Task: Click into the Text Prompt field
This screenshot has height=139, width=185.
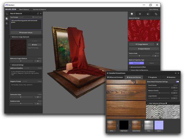Action: (x=26, y=24)
